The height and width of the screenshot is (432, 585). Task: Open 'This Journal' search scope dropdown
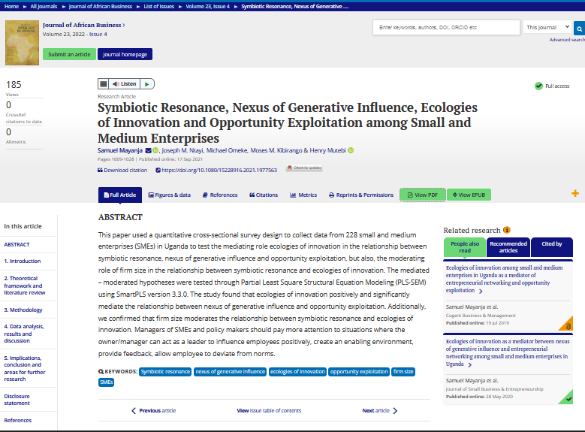point(547,27)
